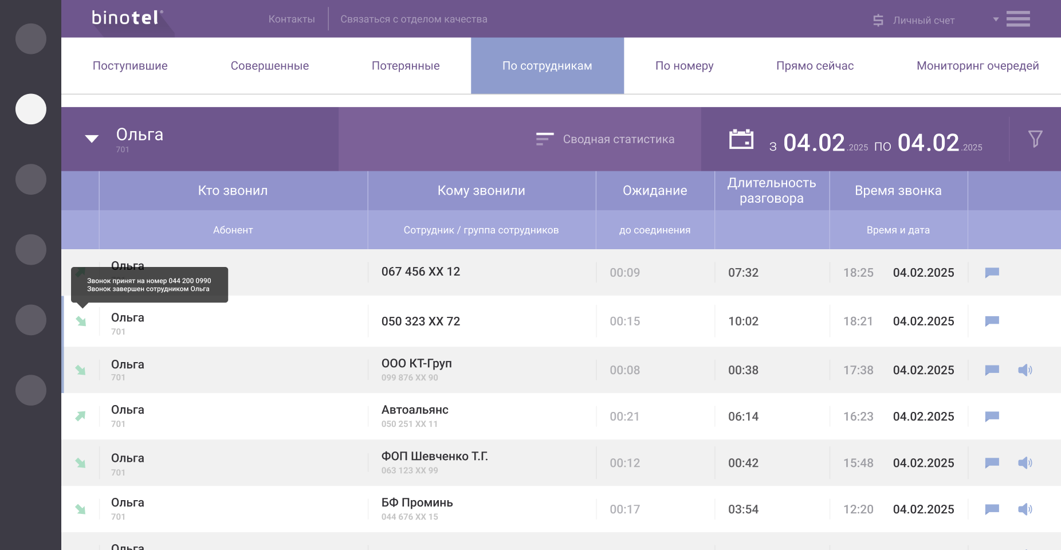1061x550 pixels.
Task: Click the incoming arrow on the БФ Проминь row
Action: coord(81,509)
